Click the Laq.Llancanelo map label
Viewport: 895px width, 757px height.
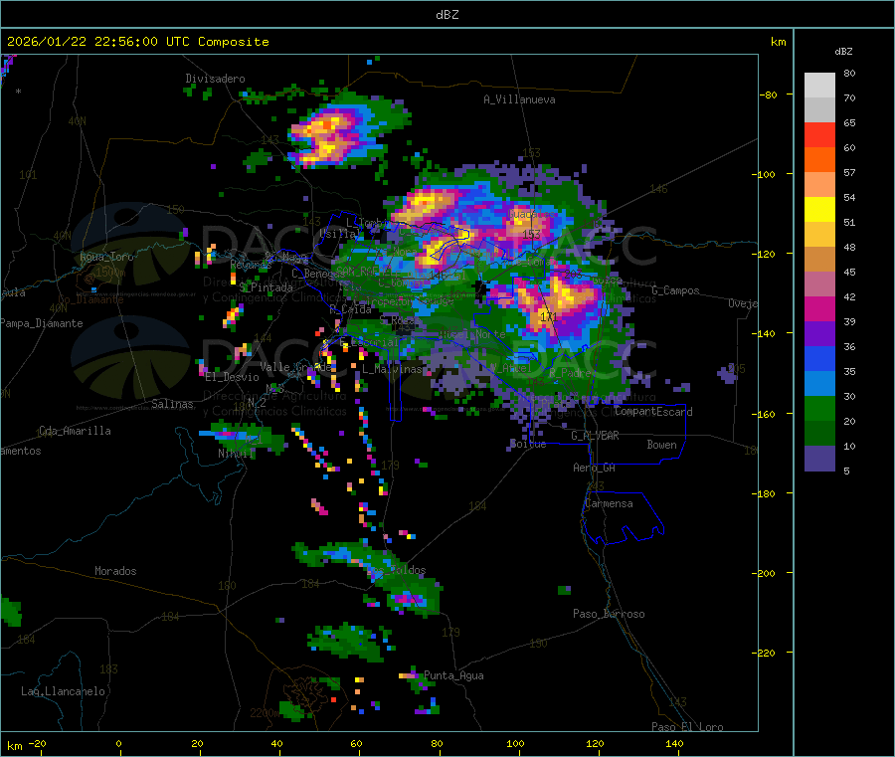[x=63, y=691]
